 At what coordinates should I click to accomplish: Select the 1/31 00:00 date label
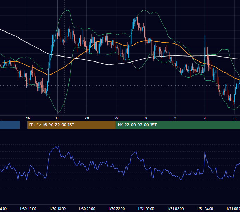tap(146, 208)
